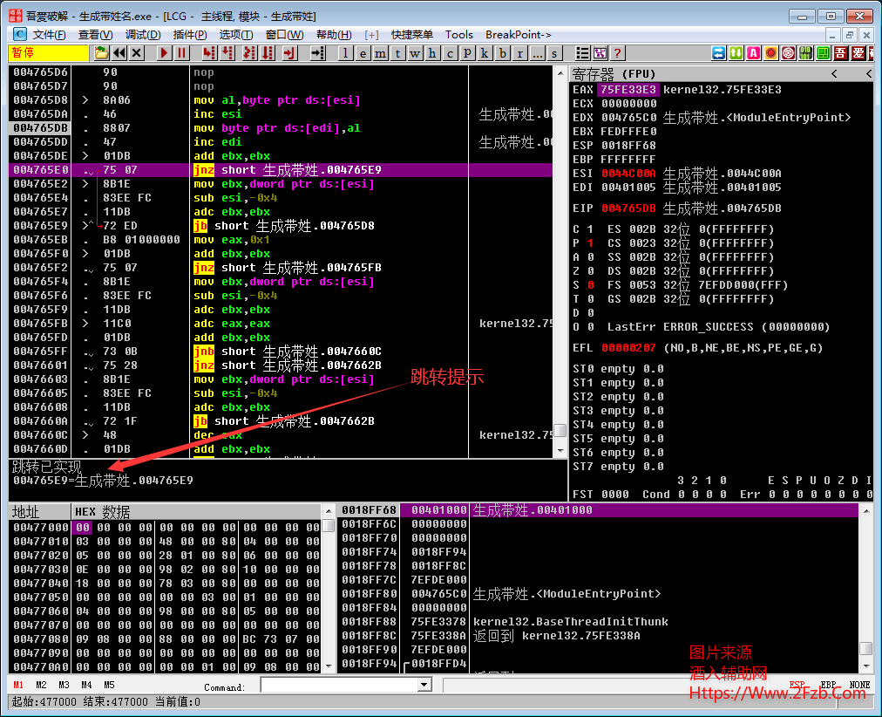Screen dimensions: 882x717
Task: Select NONE stack tracking option
Action: coord(859,685)
